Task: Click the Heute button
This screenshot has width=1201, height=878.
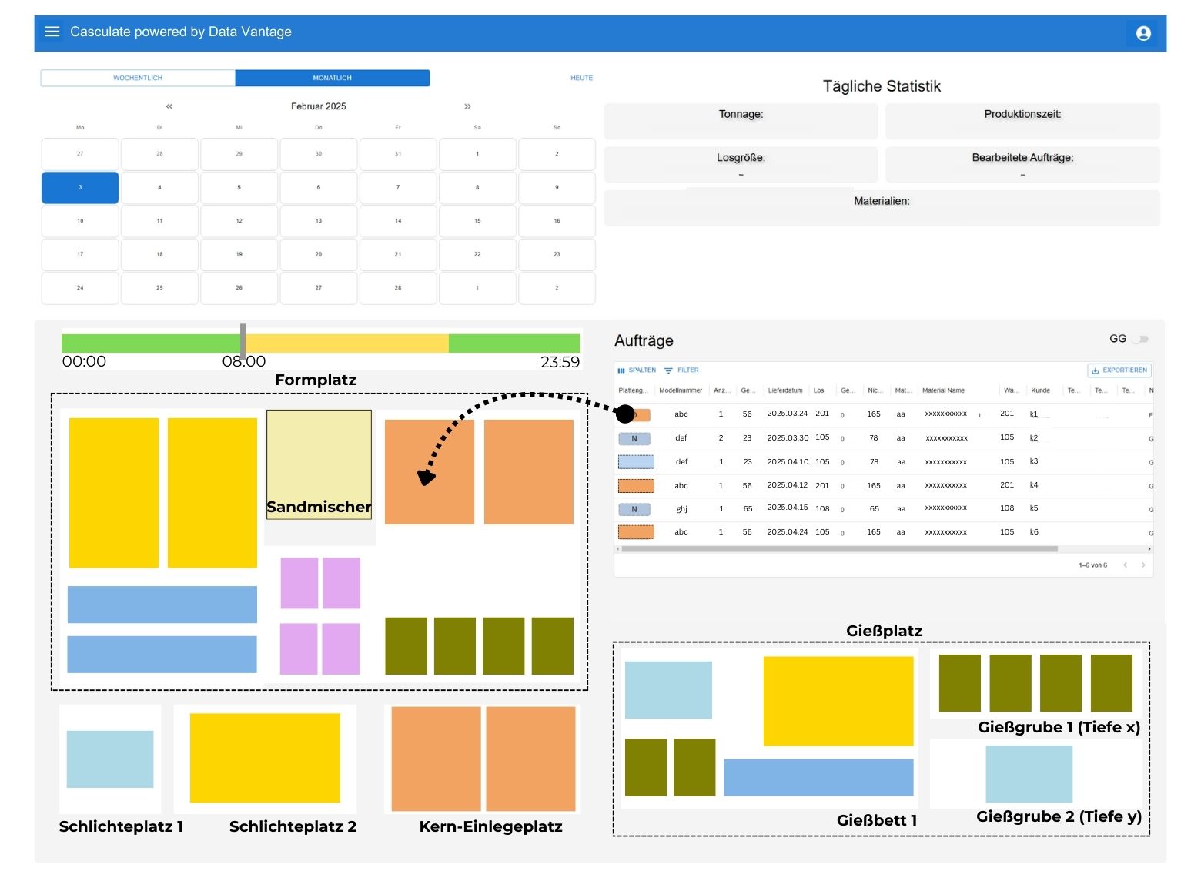Action: point(581,78)
